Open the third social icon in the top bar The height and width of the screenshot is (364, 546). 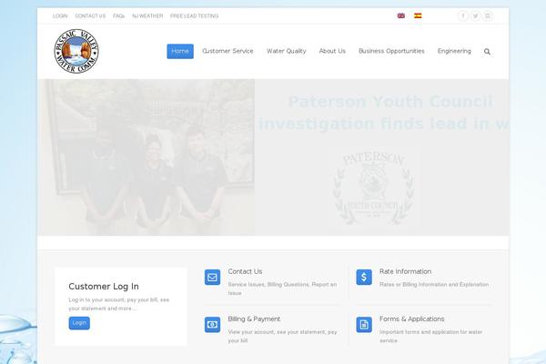(488, 15)
